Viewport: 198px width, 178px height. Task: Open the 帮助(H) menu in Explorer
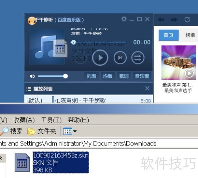(78, 120)
